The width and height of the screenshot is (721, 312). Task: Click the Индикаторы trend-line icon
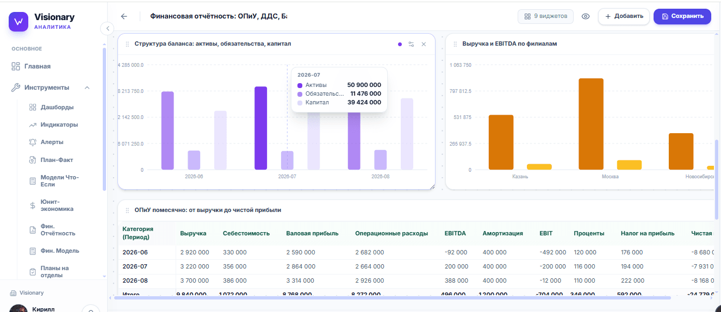point(33,124)
